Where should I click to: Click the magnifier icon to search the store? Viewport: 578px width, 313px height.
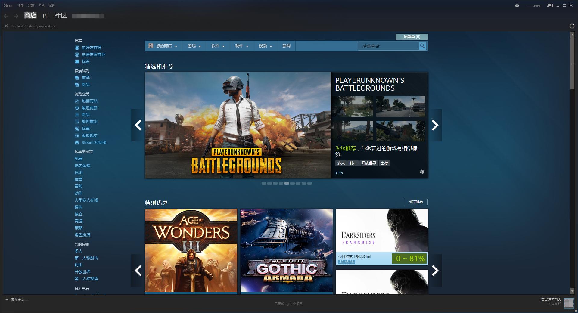click(x=423, y=46)
